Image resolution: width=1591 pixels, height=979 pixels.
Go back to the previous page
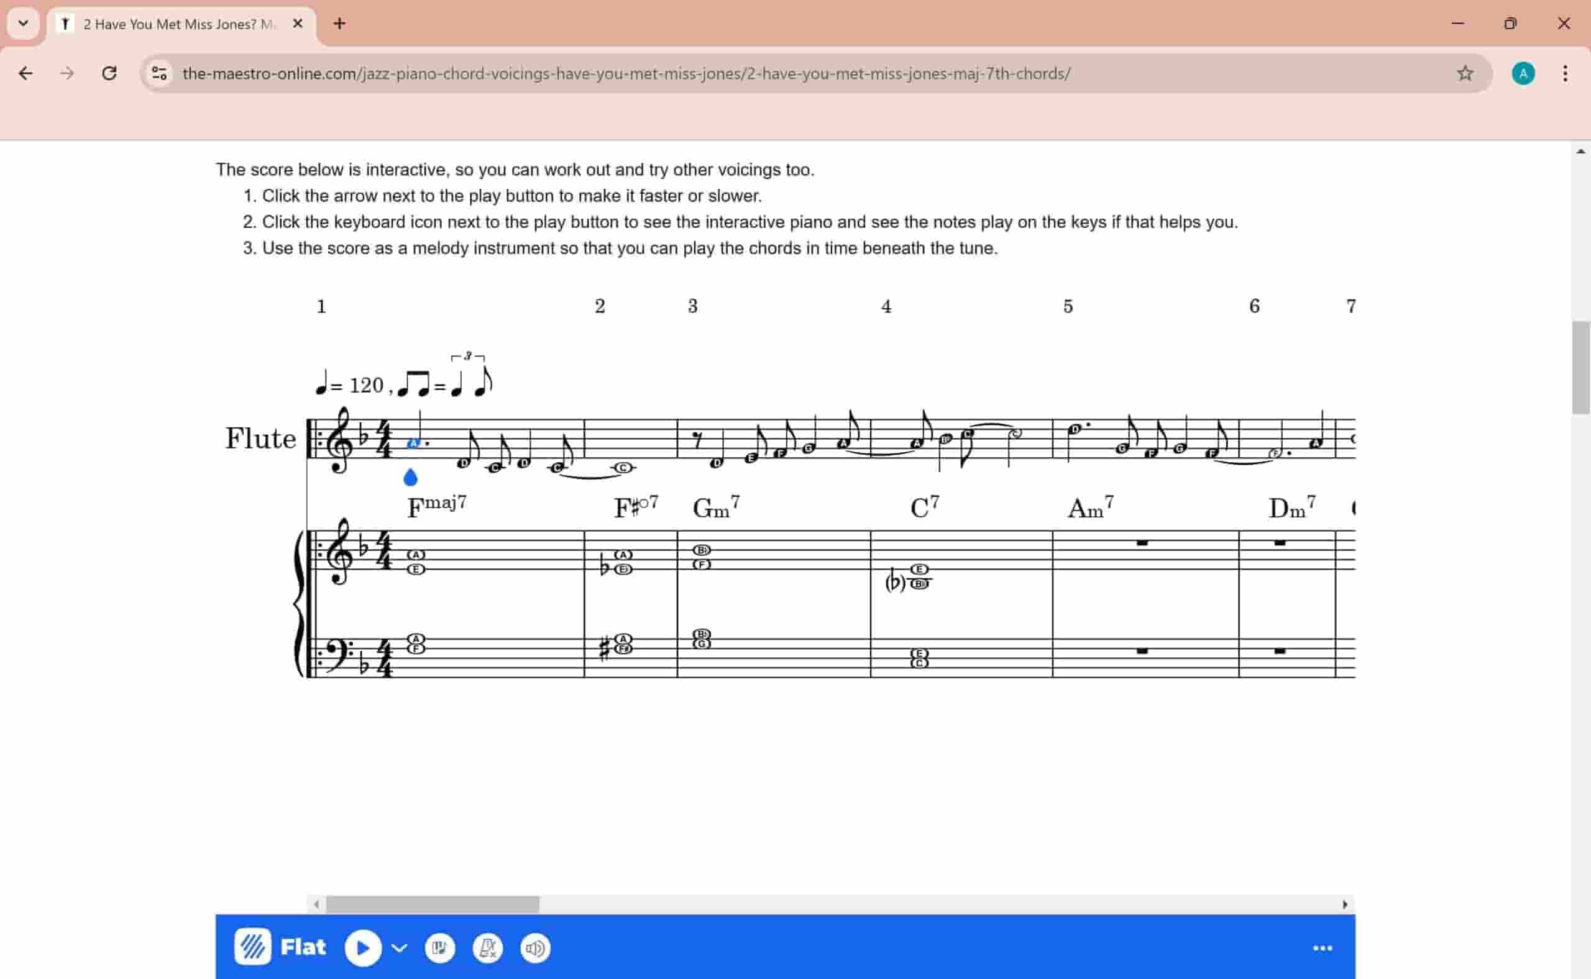point(26,73)
